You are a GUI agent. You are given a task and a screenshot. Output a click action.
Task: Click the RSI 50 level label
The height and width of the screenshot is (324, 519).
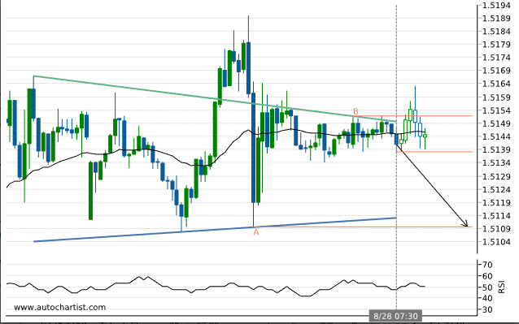tap(487, 287)
